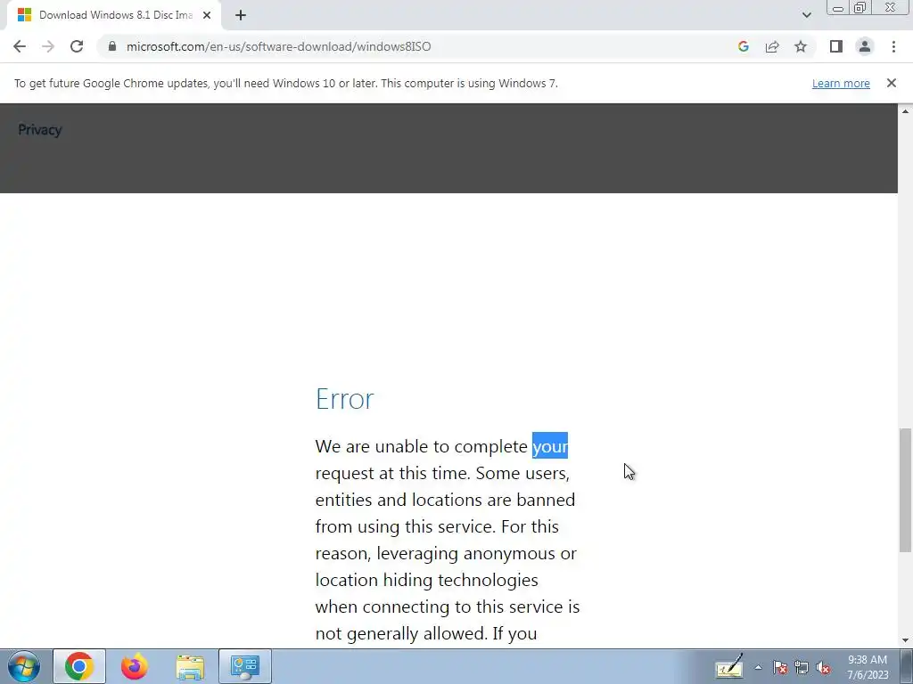This screenshot has height=684, width=913.
Task: Open the clock showing 9:38 AM
Action: point(868,667)
